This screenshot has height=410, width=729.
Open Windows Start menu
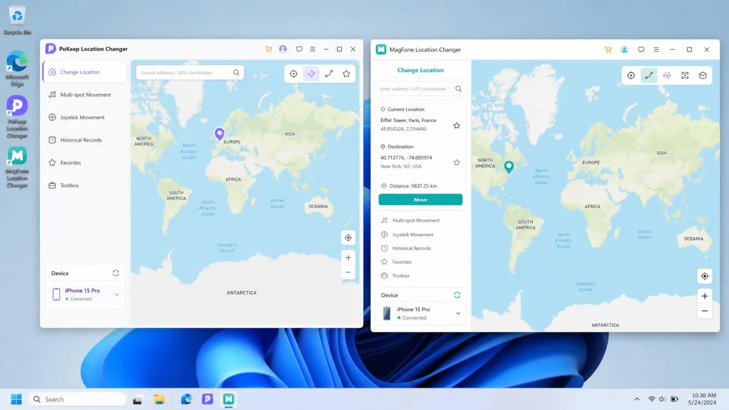16,399
